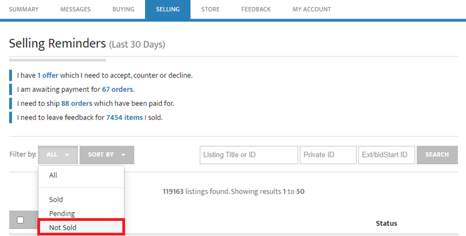
Task: Select the SELLING tab
Action: click(168, 9)
